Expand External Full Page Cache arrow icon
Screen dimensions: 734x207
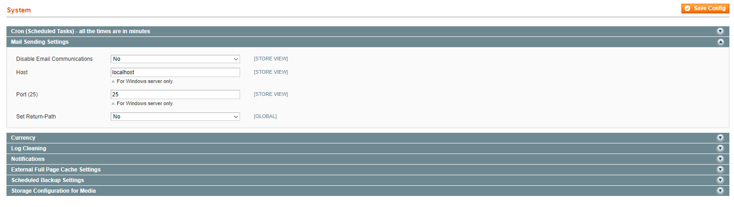coord(720,170)
